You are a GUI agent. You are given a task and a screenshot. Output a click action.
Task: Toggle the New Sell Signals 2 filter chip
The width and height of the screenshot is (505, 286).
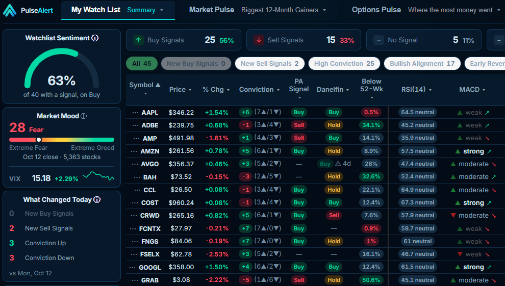(269, 64)
